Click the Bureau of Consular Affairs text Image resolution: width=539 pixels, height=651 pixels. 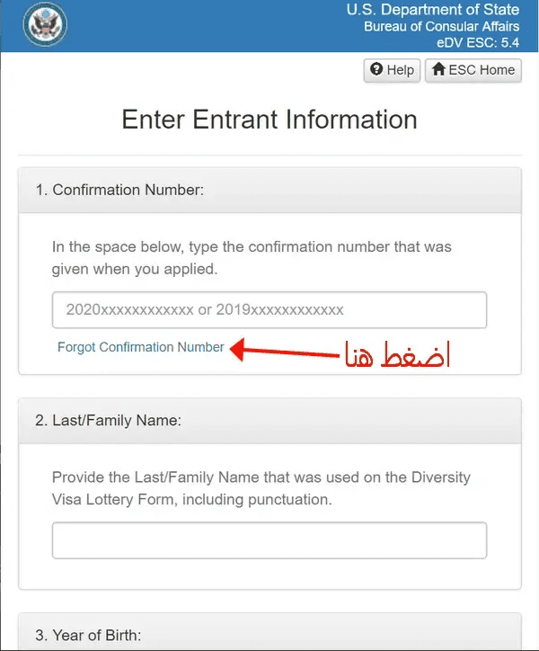point(441,27)
